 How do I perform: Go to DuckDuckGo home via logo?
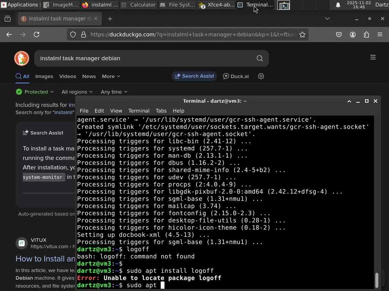click(x=22, y=58)
